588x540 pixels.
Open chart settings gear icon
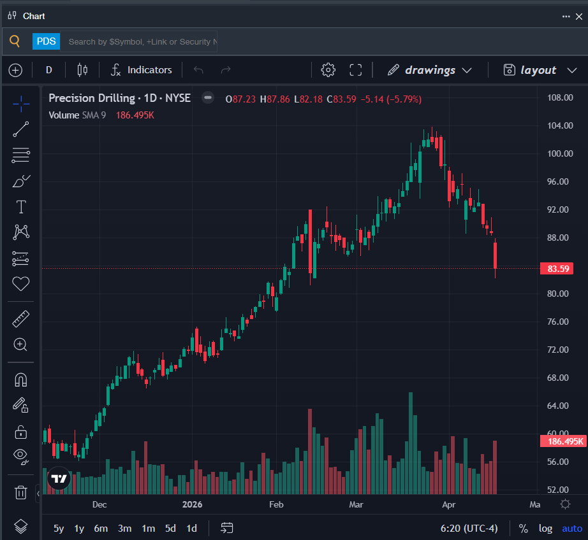tap(328, 70)
